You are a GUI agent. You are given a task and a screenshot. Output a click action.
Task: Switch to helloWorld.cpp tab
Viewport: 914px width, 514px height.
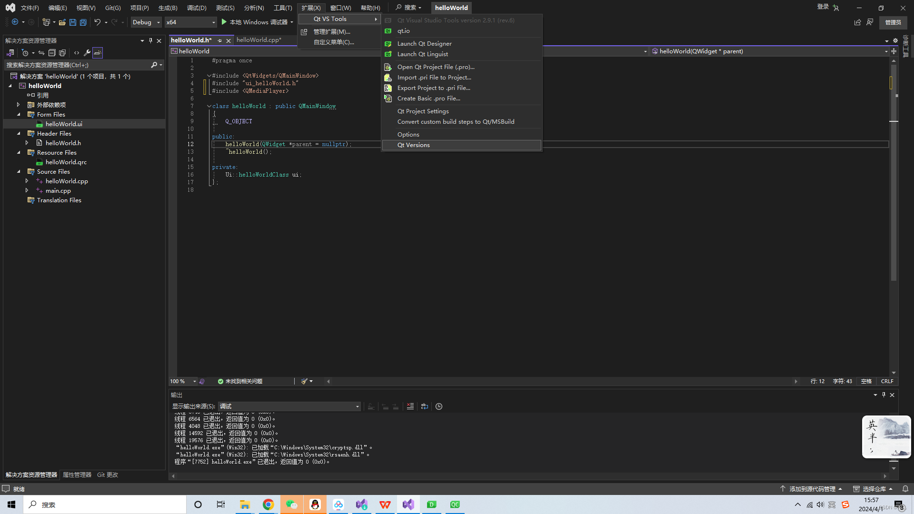(x=258, y=40)
